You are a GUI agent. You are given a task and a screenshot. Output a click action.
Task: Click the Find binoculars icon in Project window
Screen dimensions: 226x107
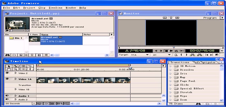click(x=7, y=55)
